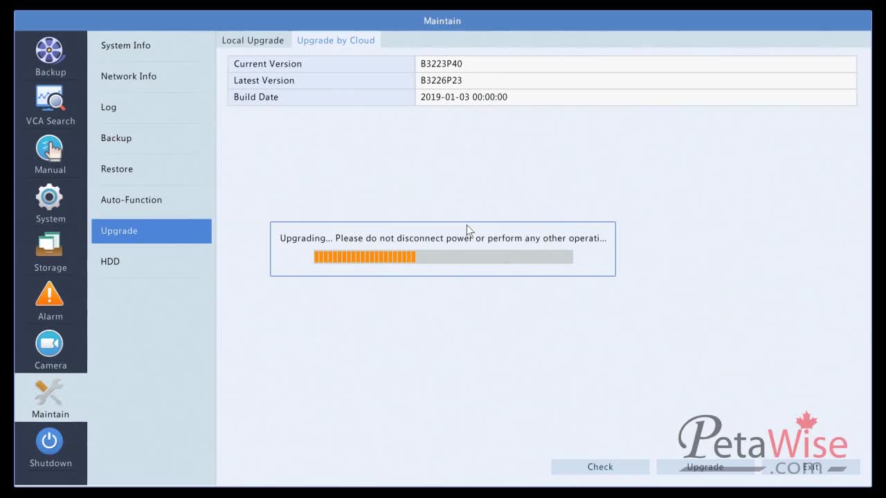
Task: Open the HDD menu item
Action: coord(110,261)
